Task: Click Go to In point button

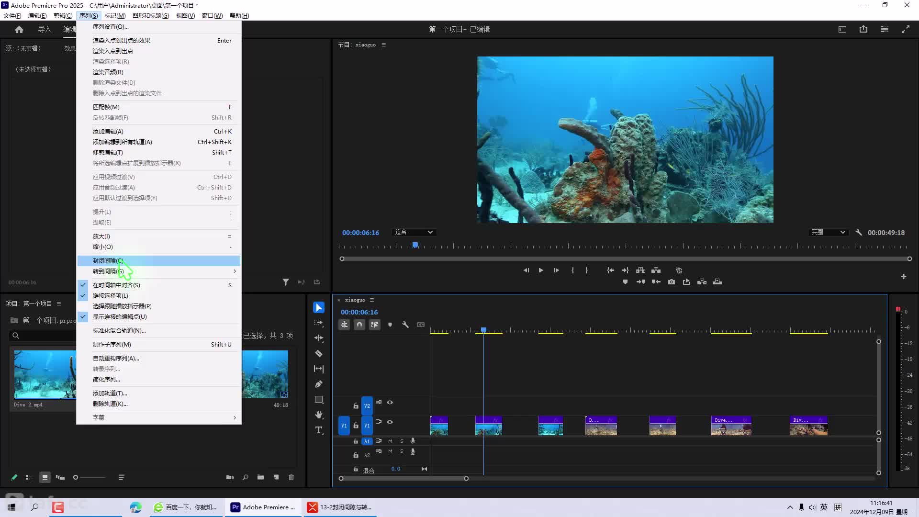Action: coord(610,270)
